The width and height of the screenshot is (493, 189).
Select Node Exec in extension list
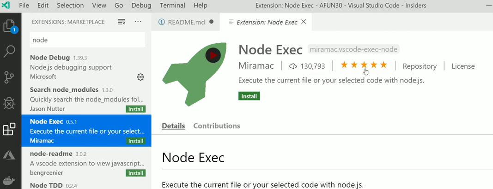(x=86, y=131)
